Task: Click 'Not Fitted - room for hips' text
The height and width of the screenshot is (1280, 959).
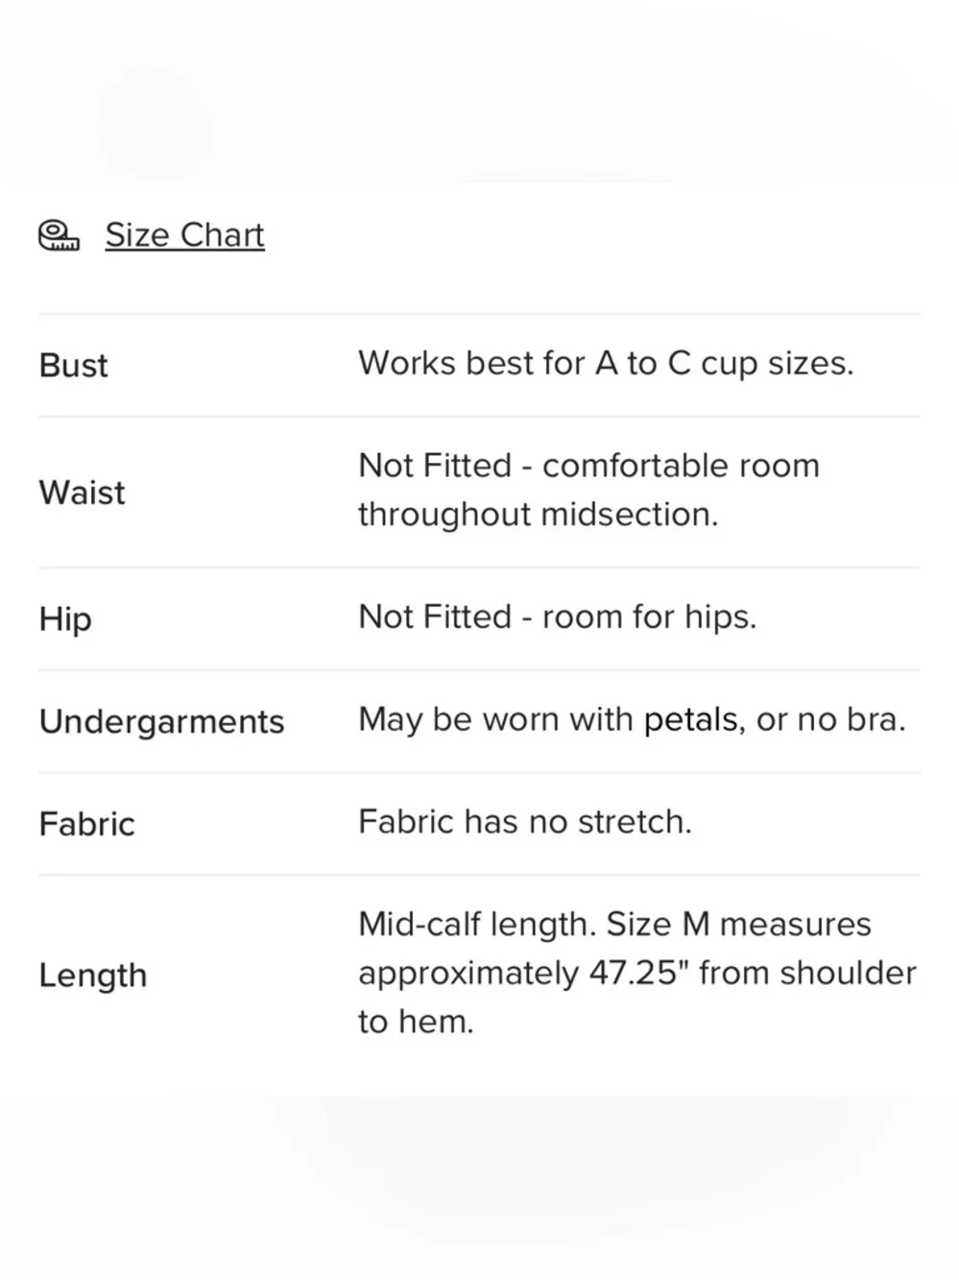Action: coord(557,616)
